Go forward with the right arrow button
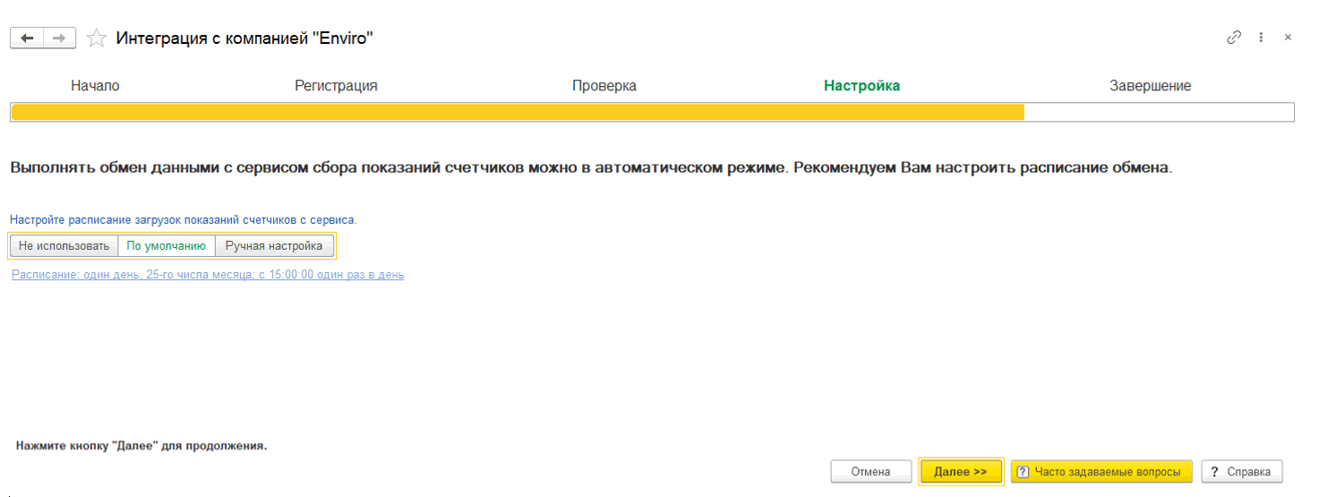 point(60,38)
